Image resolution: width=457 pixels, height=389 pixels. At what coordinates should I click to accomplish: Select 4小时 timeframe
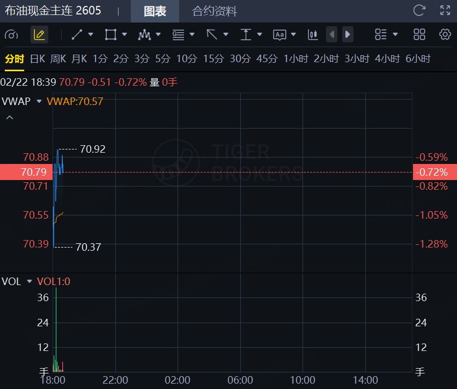point(387,59)
